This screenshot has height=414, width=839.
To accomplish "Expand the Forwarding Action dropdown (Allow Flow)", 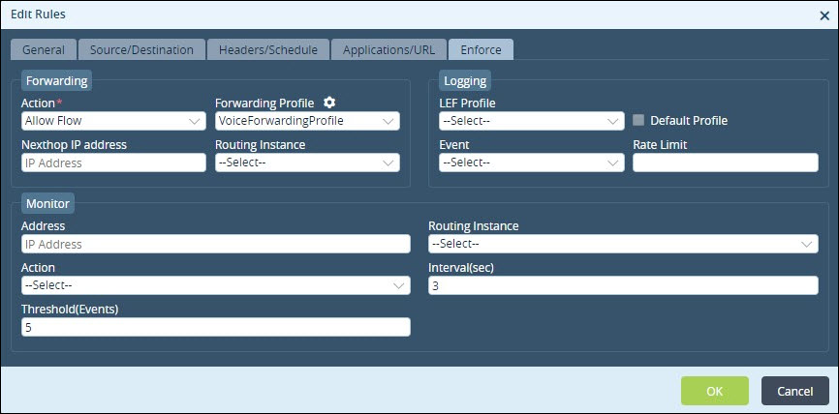I will point(113,121).
